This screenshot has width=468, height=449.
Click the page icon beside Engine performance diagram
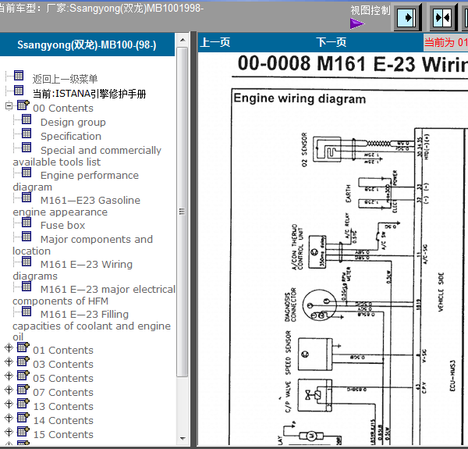click(27, 173)
